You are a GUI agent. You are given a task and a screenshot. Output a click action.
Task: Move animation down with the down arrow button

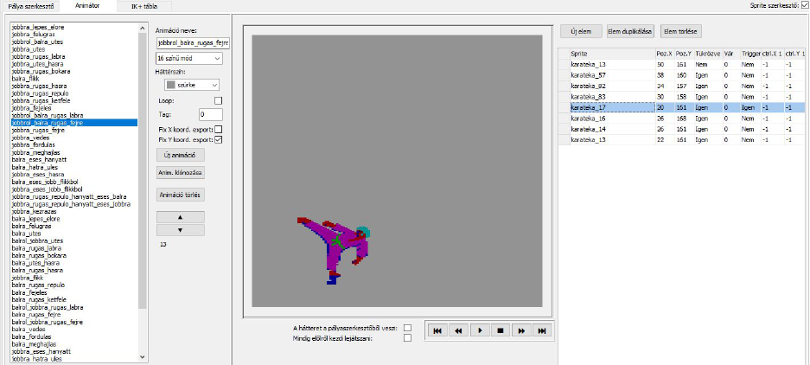coord(179,229)
